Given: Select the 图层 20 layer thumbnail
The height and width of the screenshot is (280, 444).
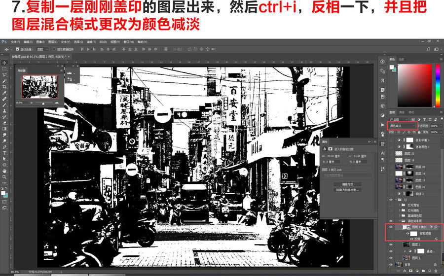Looking at the screenshot, I should [399, 167].
